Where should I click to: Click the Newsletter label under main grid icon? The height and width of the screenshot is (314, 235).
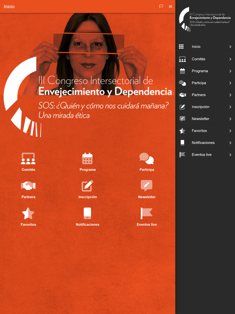(x=147, y=197)
